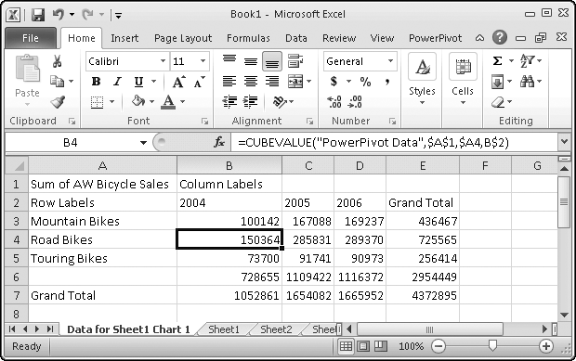Minimize the ribbon with caret icon
The image size is (576, 361).
[479, 38]
